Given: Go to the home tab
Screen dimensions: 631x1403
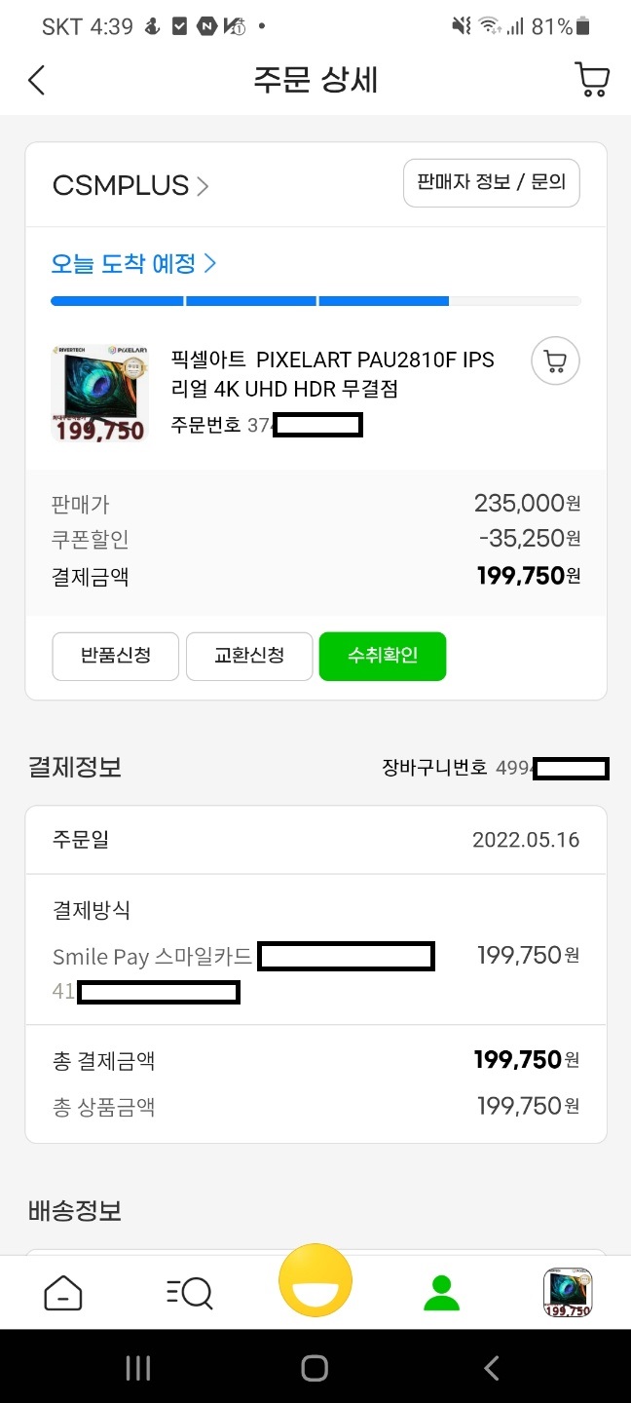Looking at the screenshot, I should 63,1293.
